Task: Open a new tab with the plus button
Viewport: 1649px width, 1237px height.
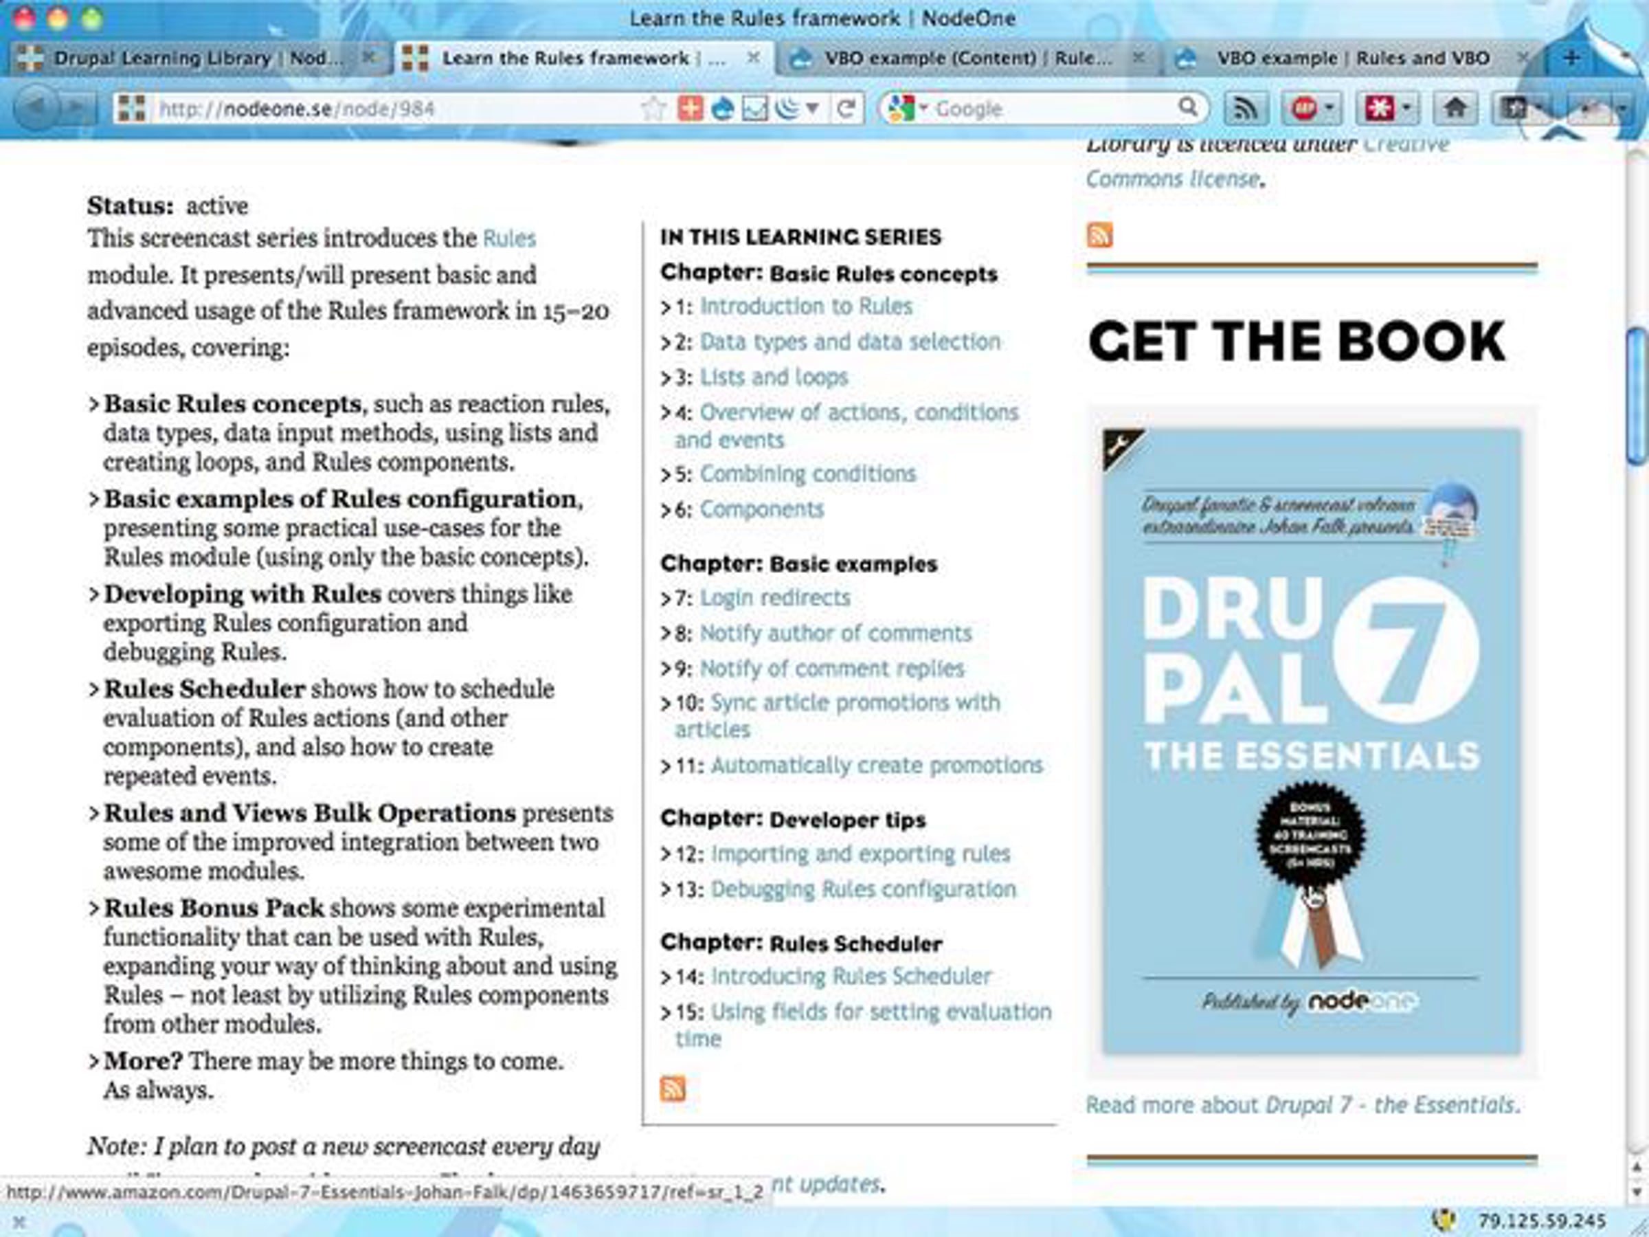Action: click(1571, 58)
